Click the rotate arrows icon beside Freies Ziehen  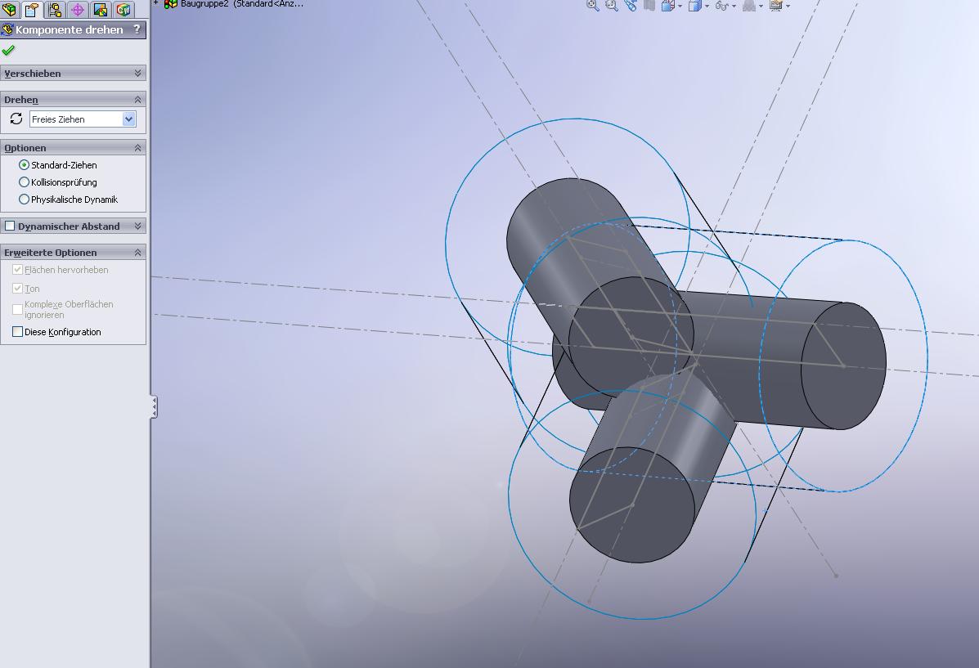[x=16, y=119]
